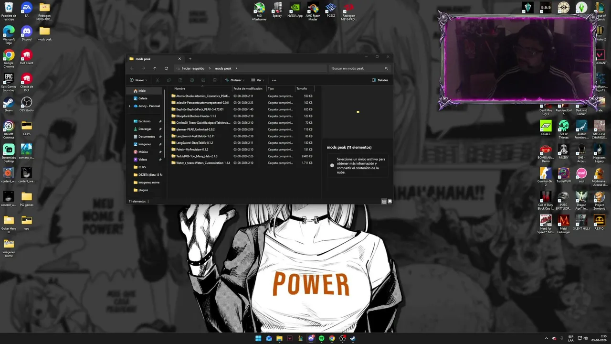Screen dimensions: 611x344
Task: Open Descargas in the navigation pane
Action: 145,129
